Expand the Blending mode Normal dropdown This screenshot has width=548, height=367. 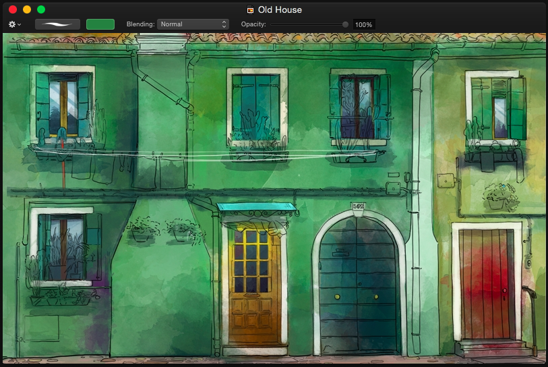[x=193, y=24]
